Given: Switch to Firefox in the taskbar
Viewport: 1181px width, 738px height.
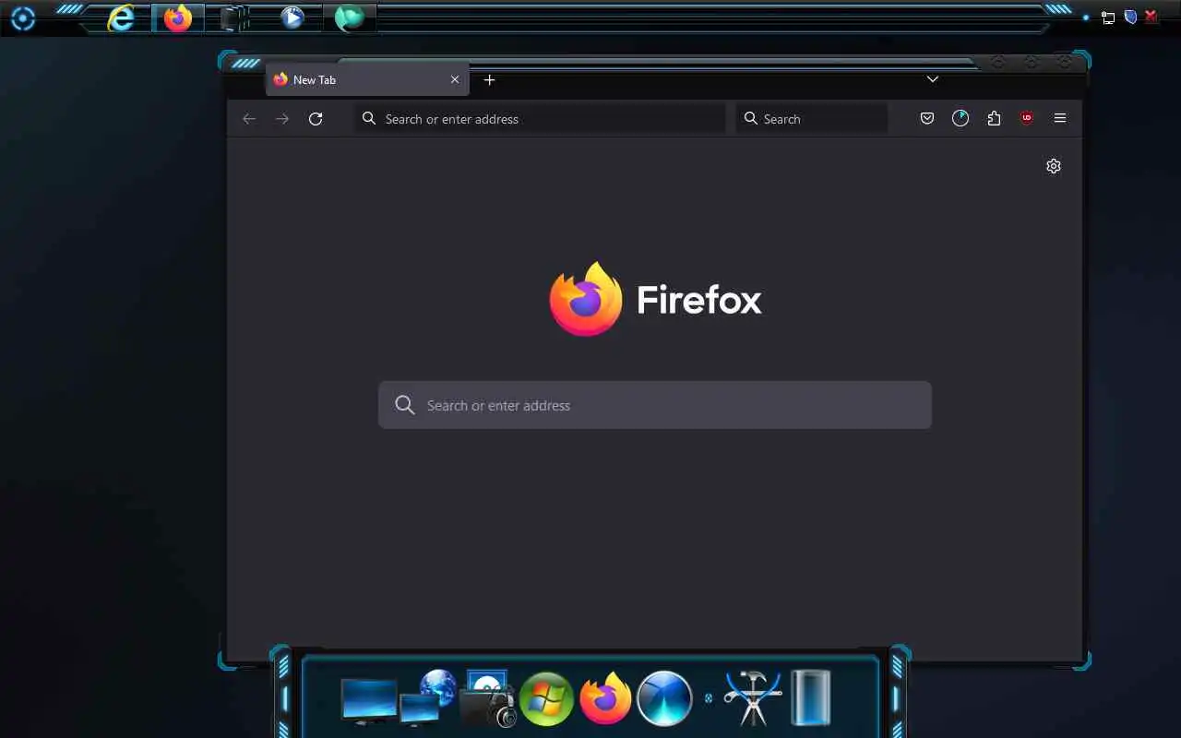Looking at the screenshot, I should [x=178, y=18].
